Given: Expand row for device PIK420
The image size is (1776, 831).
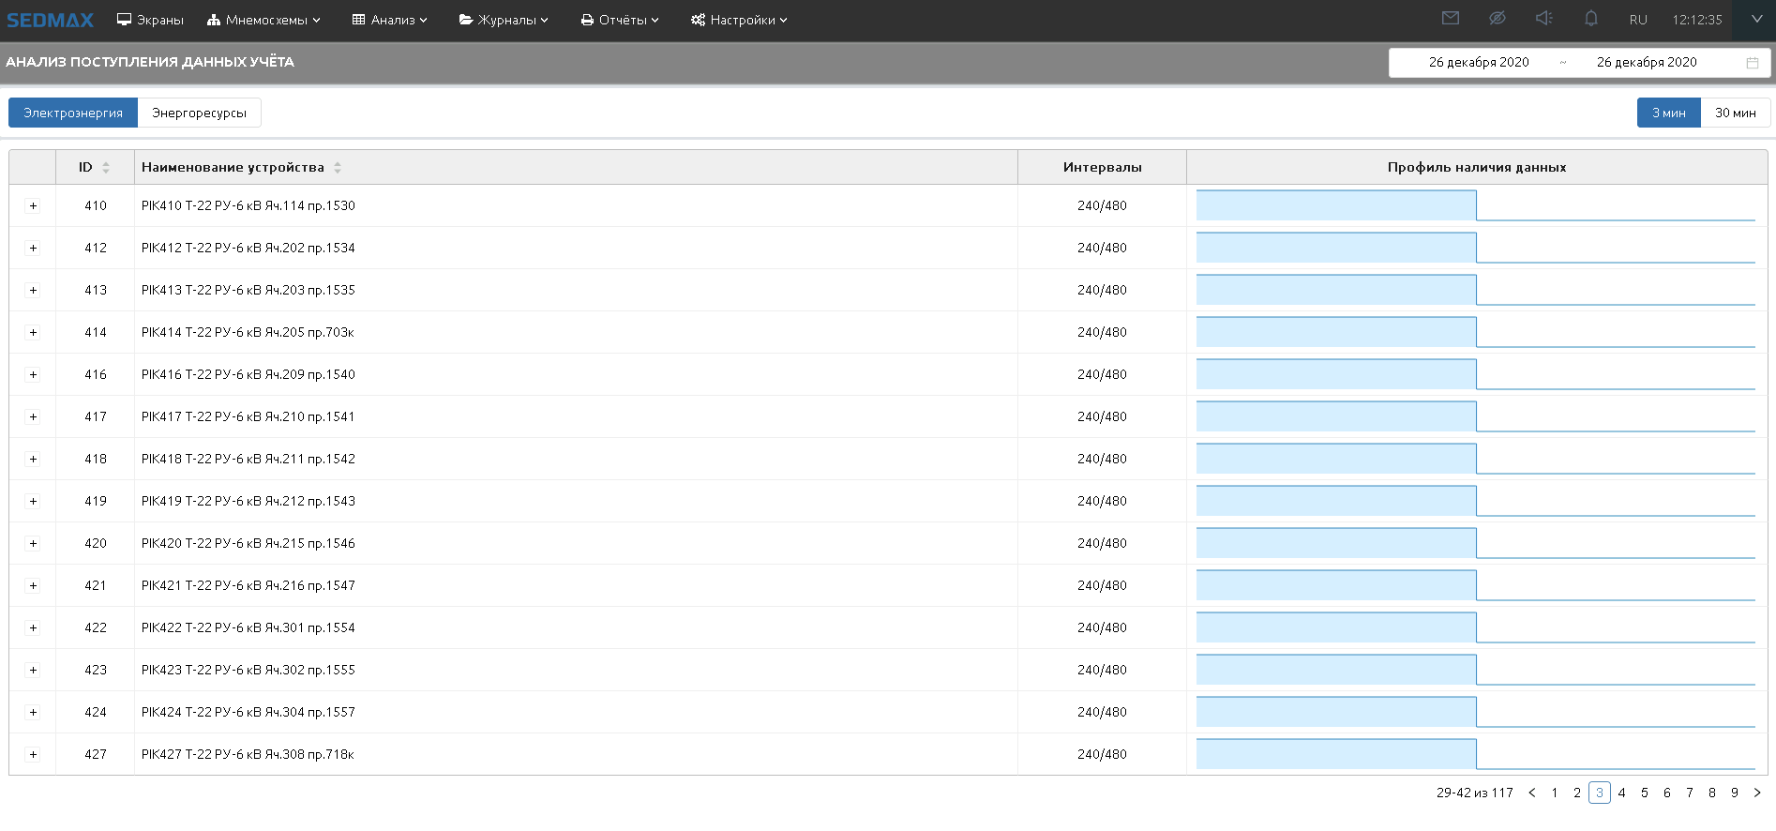Looking at the screenshot, I should point(33,544).
